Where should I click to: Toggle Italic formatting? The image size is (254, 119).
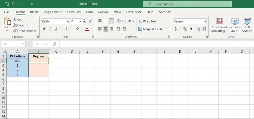tap(50, 29)
